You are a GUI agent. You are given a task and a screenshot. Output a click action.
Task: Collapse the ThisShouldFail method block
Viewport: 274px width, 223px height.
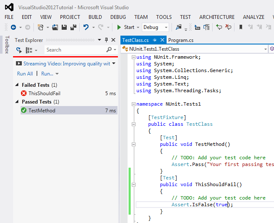133,184
